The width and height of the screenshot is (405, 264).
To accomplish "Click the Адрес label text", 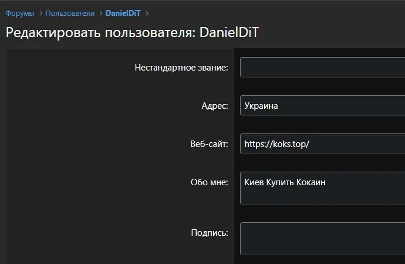I will pos(214,106).
